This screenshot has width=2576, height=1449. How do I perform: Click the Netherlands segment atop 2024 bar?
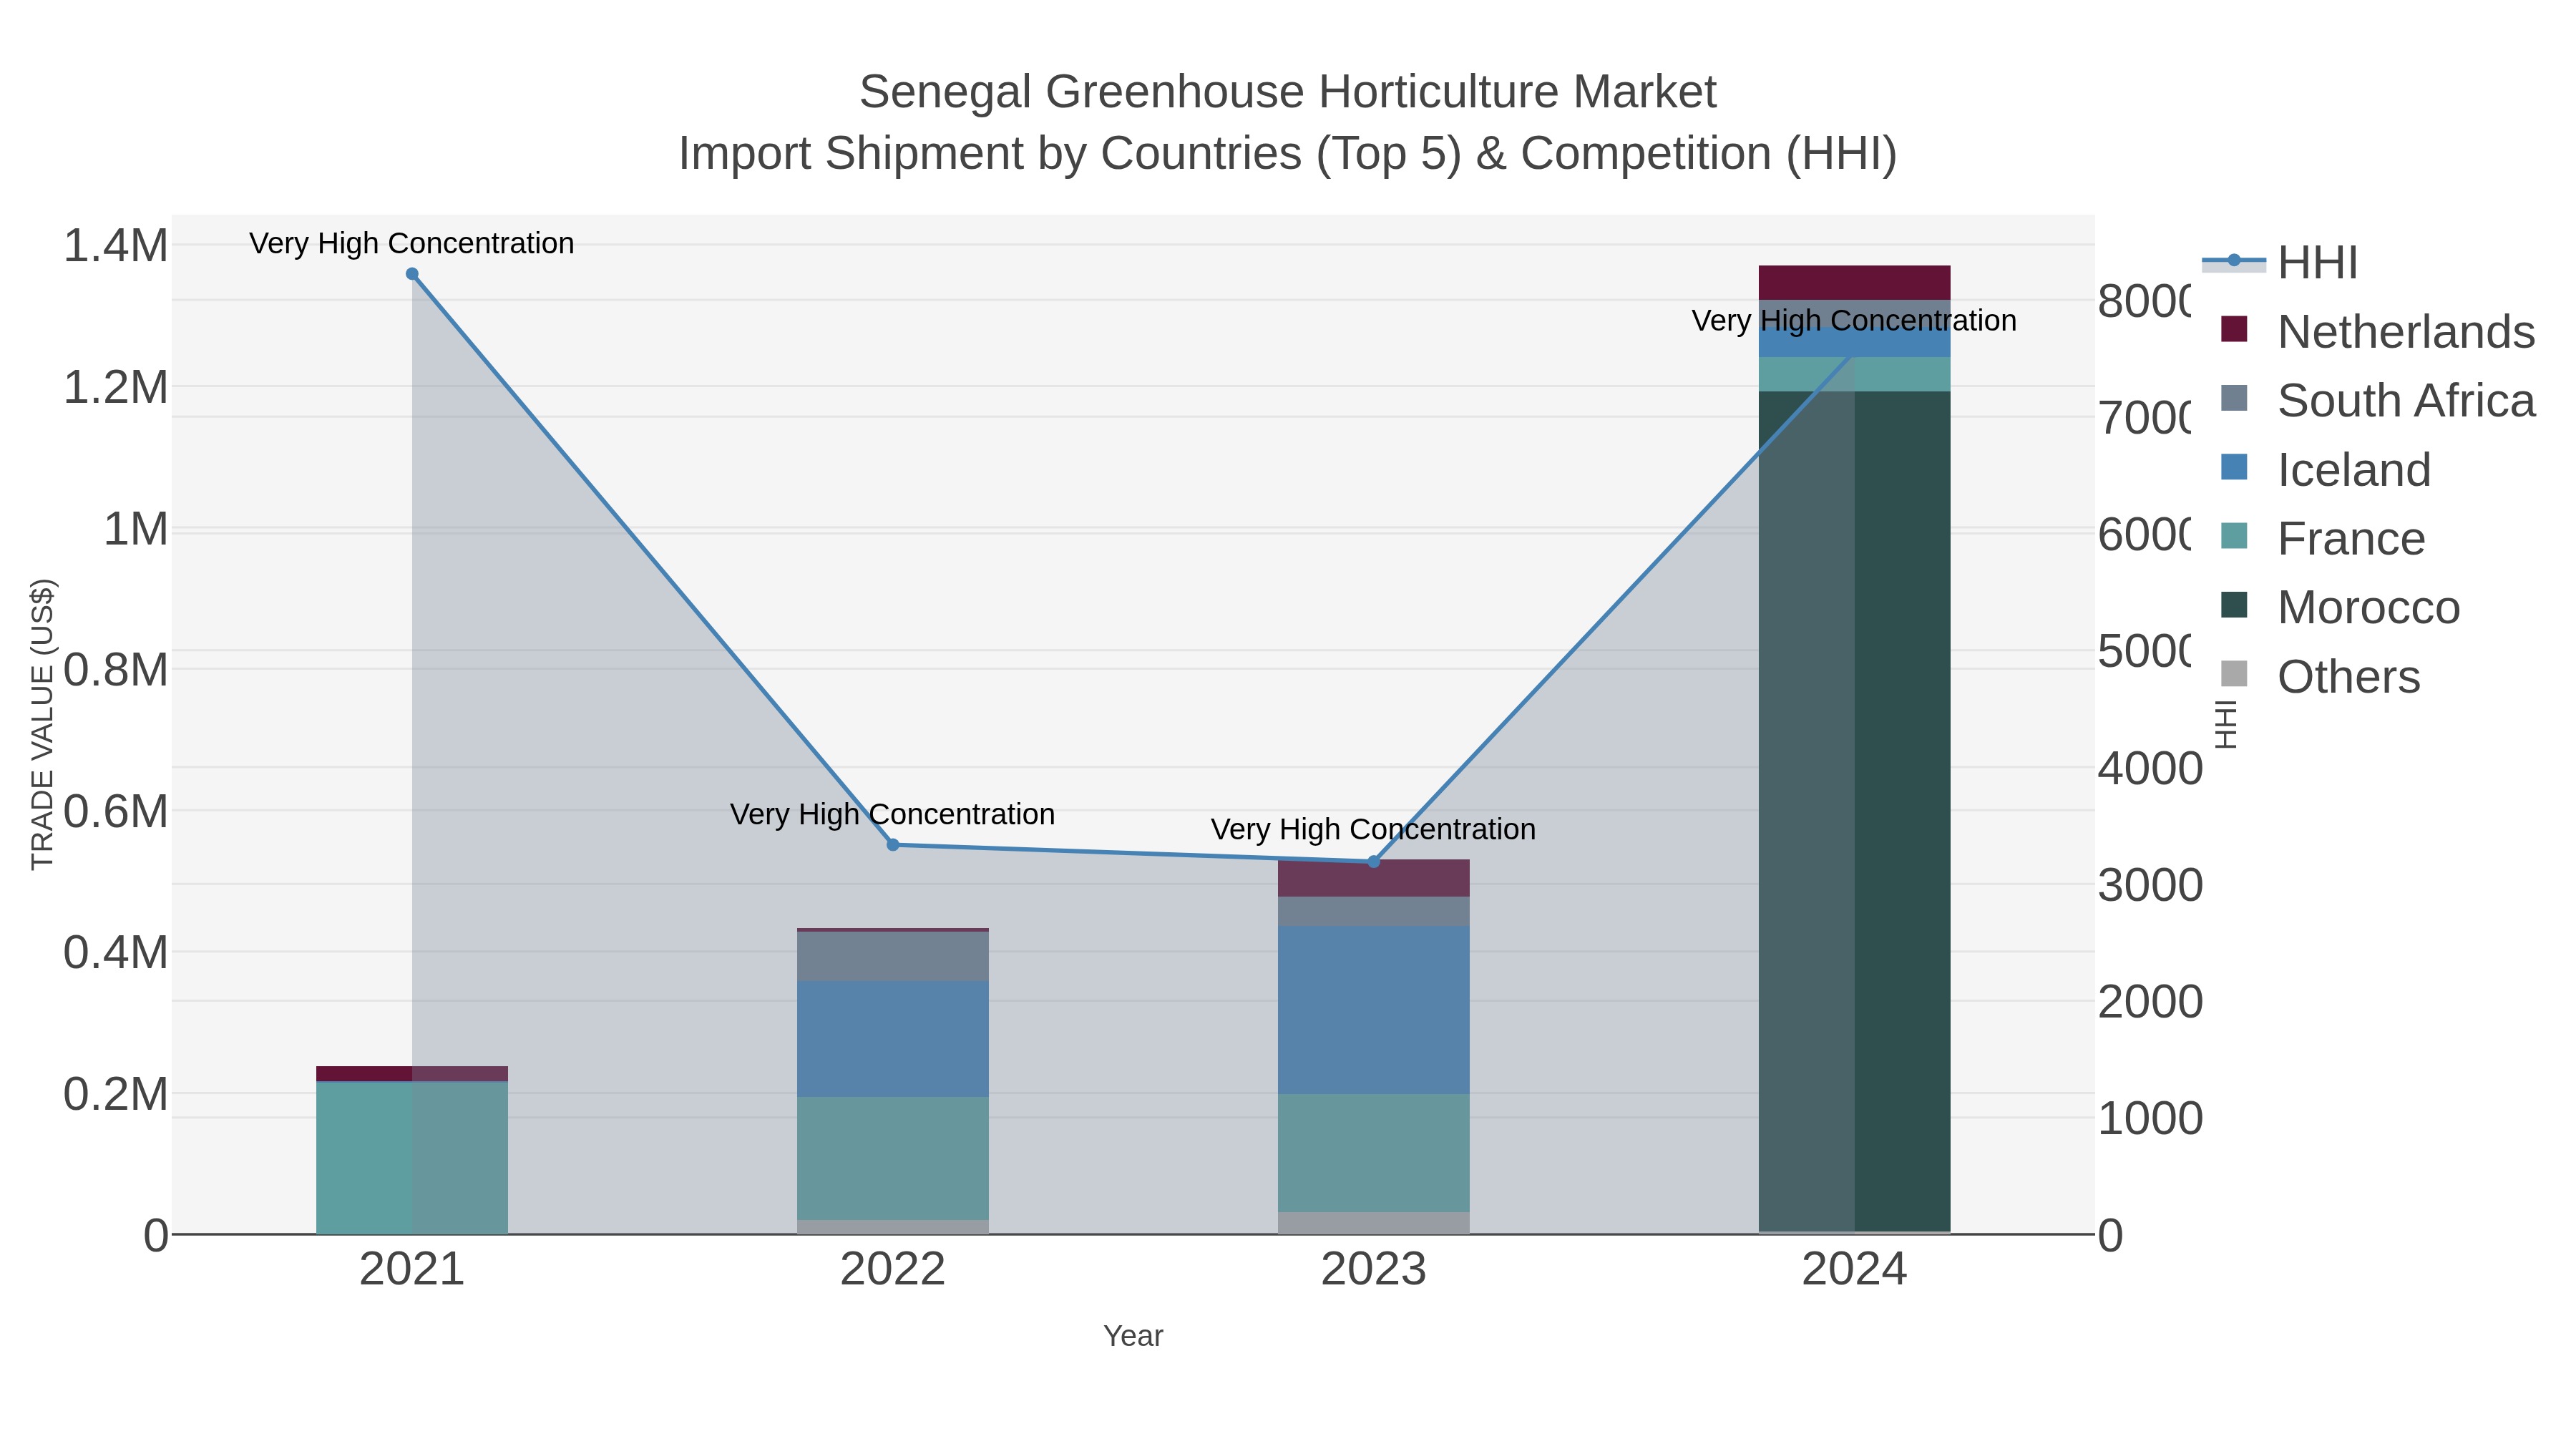pos(1854,283)
